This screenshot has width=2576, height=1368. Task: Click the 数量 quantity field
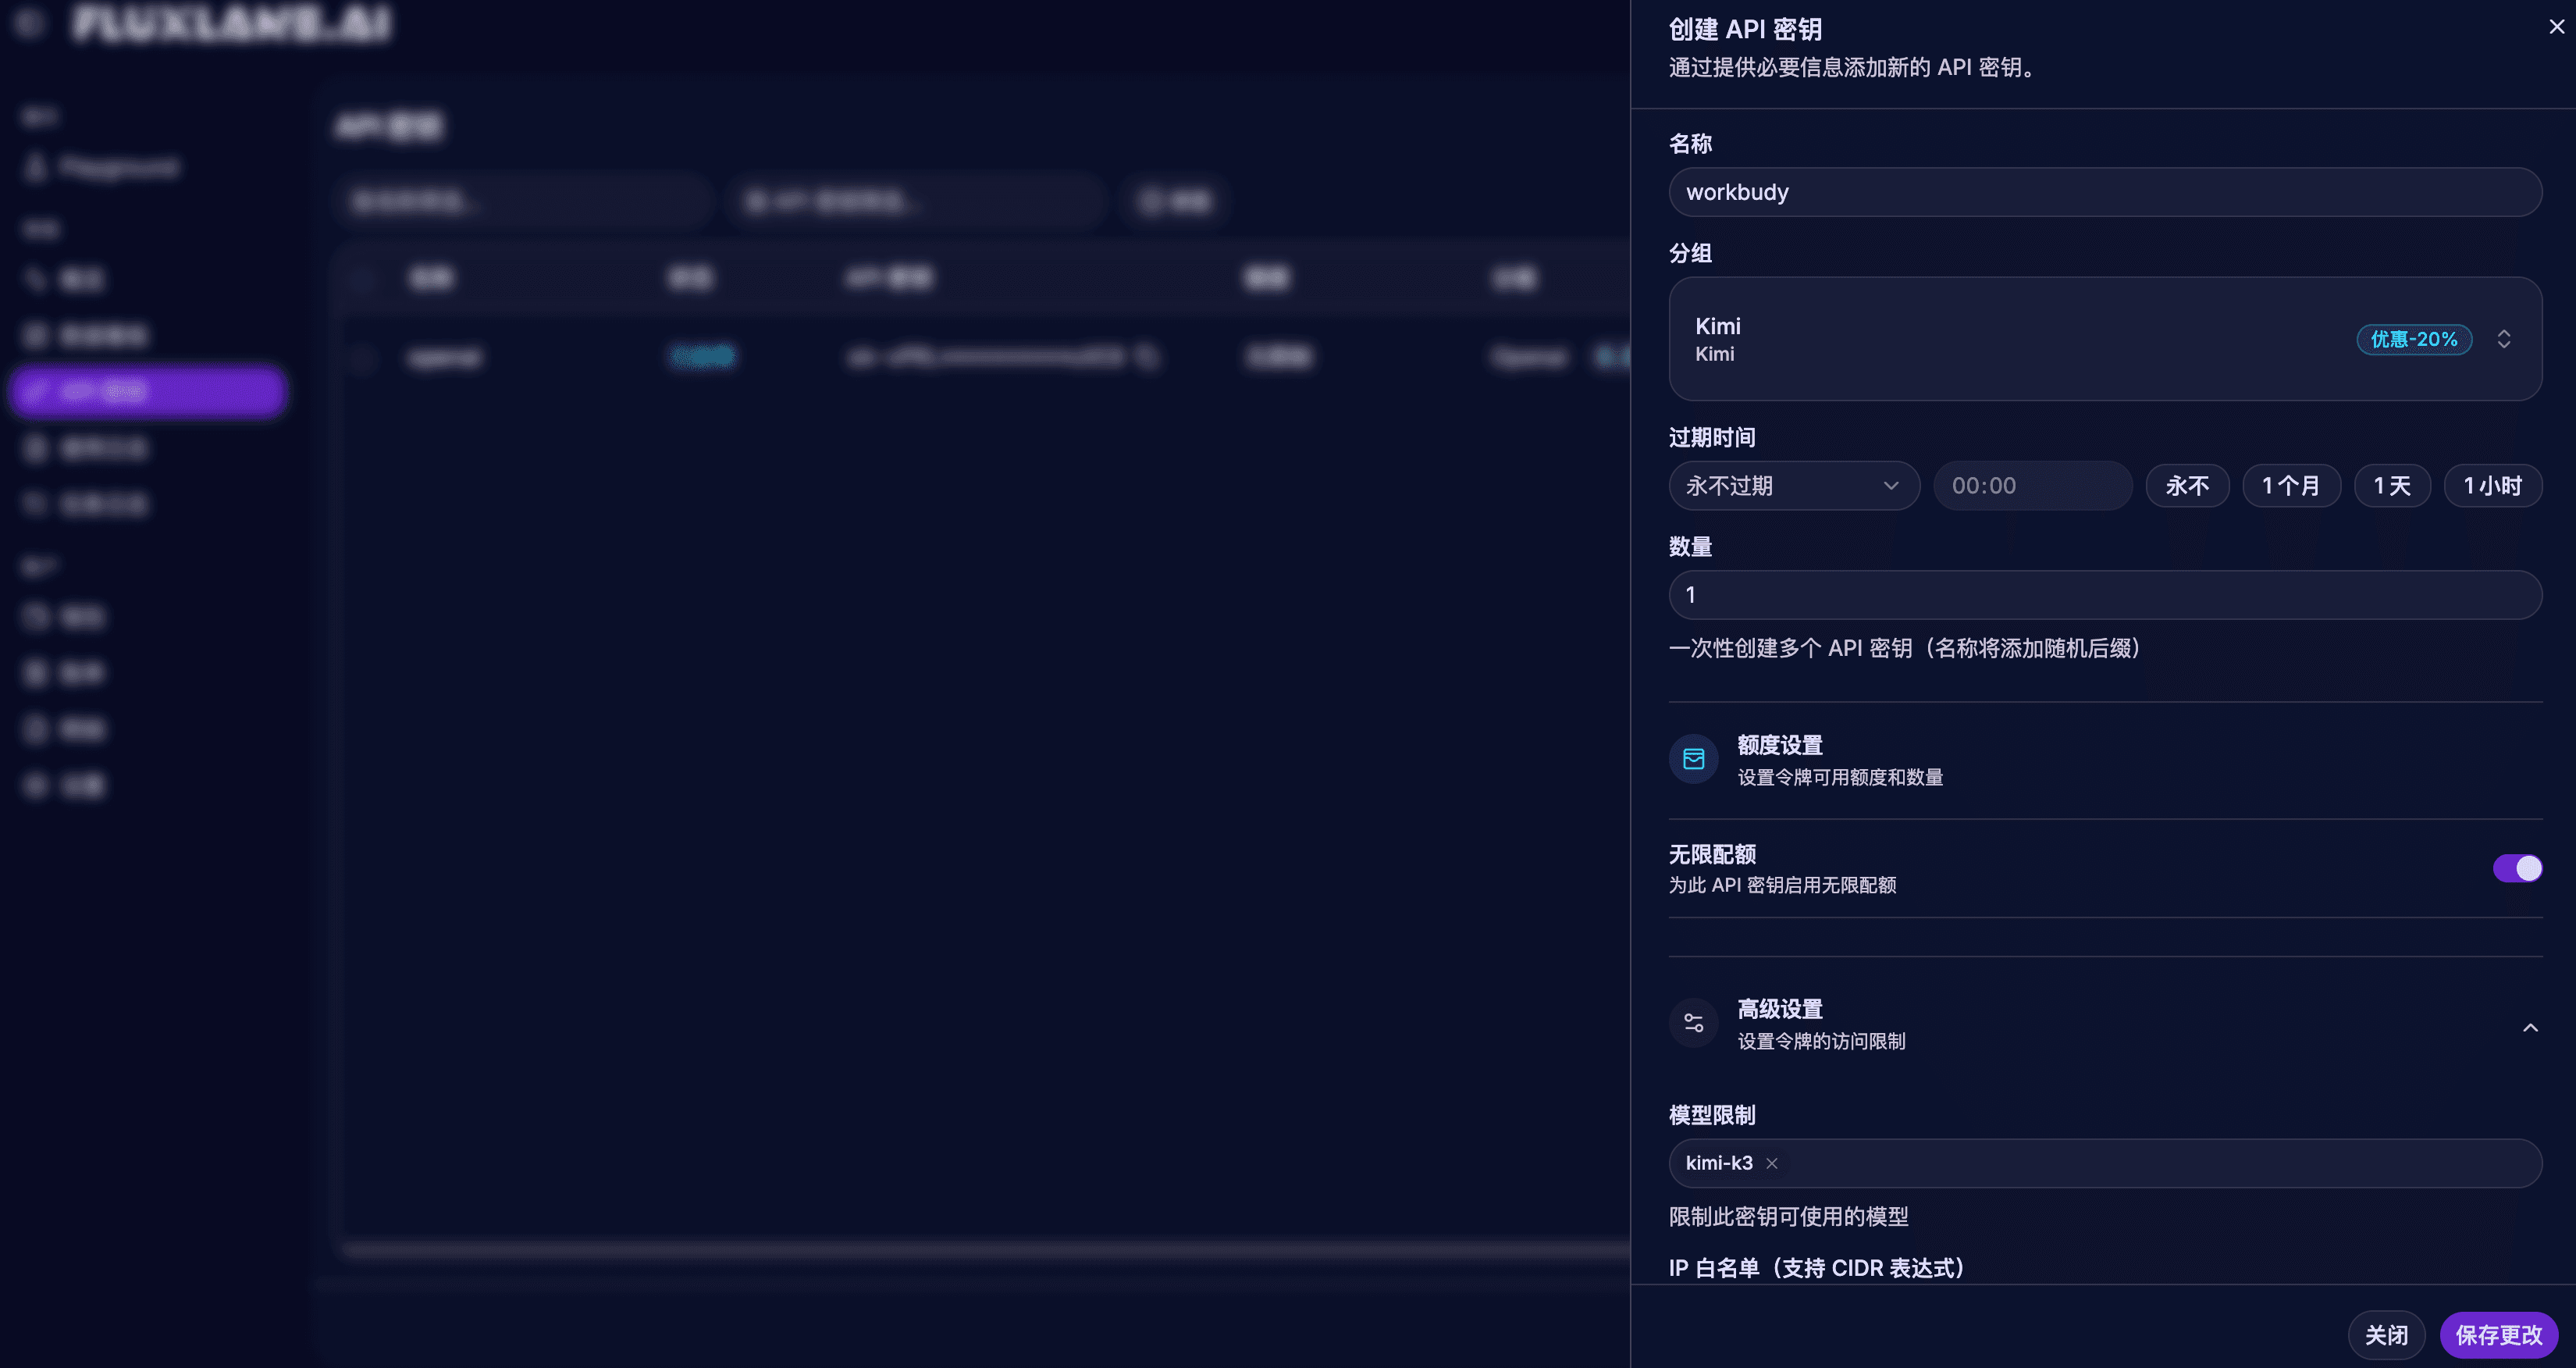[2105, 595]
